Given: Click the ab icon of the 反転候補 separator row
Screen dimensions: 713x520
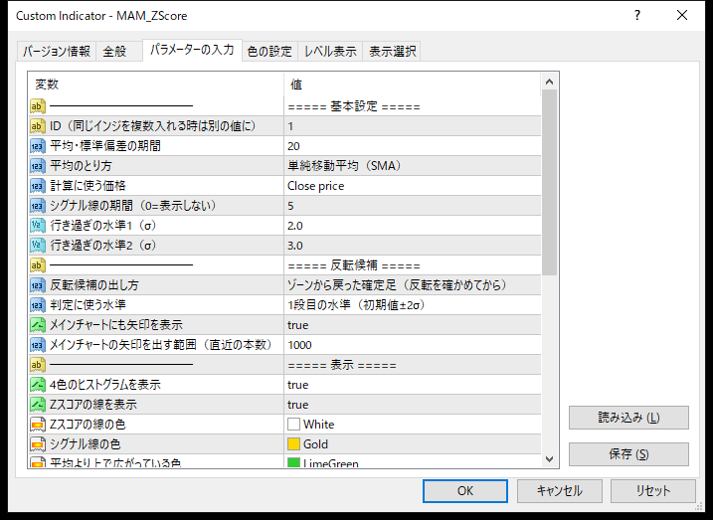Looking at the screenshot, I should point(38,265).
